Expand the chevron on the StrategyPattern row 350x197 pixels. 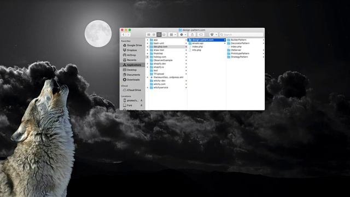pos(264,57)
